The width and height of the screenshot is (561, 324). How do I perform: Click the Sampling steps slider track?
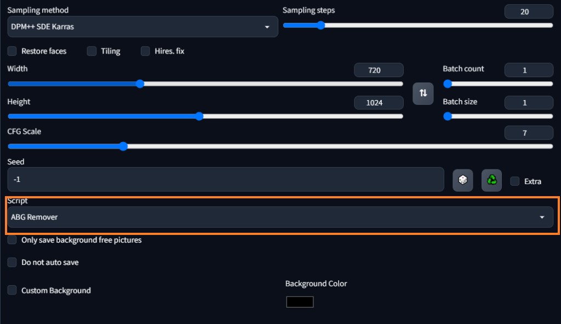(418, 25)
